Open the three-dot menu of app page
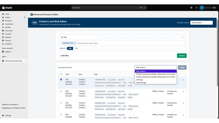Screen dimensions: 219x123 (214, 14)
